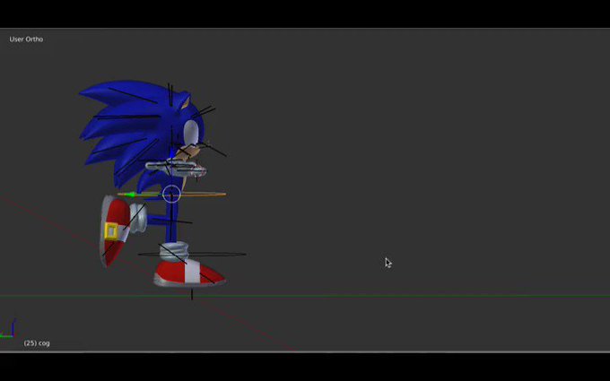The height and width of the screenshot is (381, 610).
Task: Click the white circle manipulator center
Action: click(171, 194)
